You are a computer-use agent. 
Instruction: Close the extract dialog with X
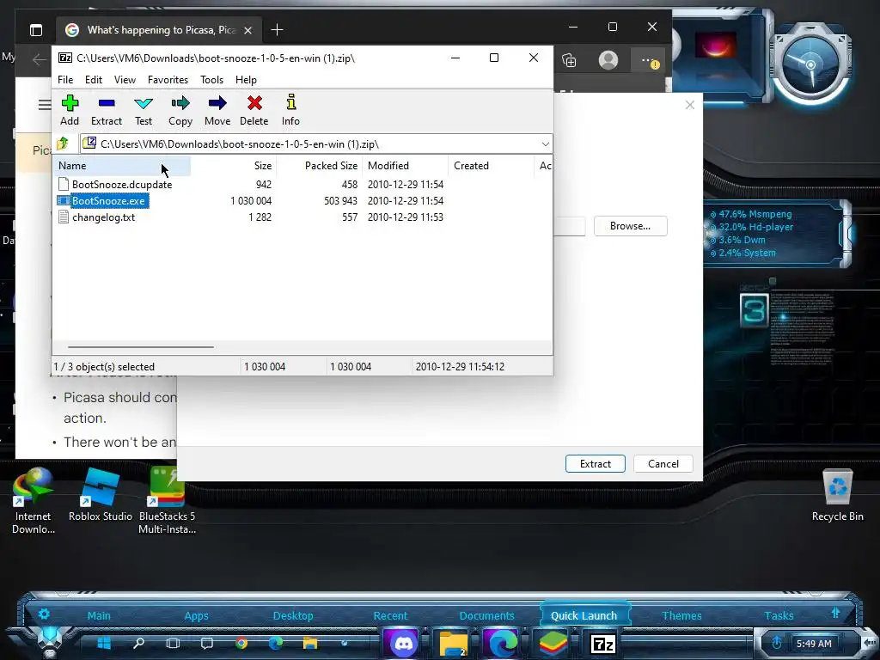tap(690, 105)
